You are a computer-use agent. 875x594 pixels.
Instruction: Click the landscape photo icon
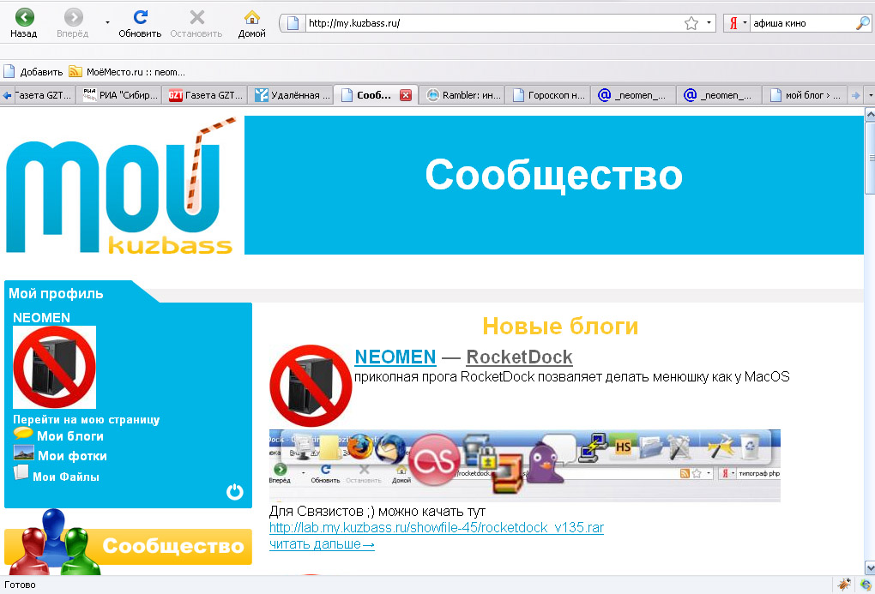pos(24,453)
